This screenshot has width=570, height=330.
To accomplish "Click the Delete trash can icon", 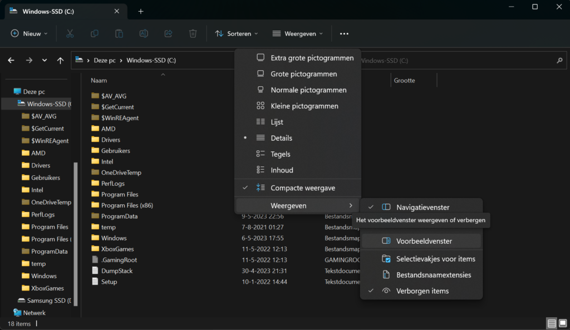I will point(193,33).
